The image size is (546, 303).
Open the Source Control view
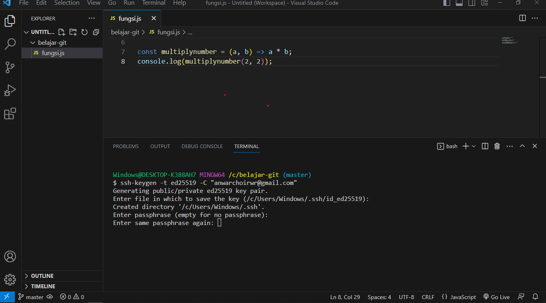click(10, 67)
